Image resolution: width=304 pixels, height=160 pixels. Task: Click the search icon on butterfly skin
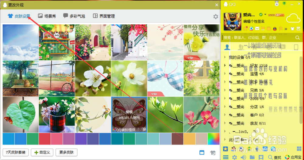pyautogui.click(x=144, y=129)
